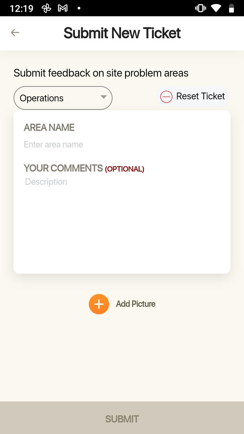Tap the Wi-Fi status icon
The height and width of the screenshot is (434, 244).
pos(216,8)
